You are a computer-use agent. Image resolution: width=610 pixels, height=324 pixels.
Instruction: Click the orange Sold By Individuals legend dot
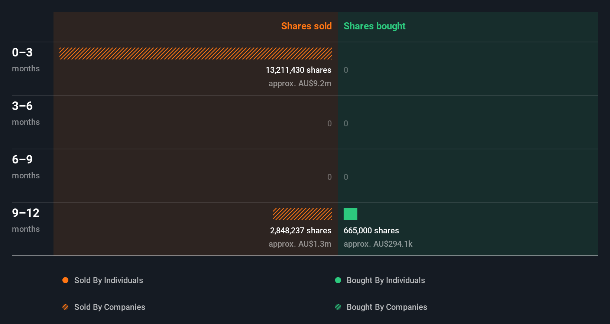(65, 280)
